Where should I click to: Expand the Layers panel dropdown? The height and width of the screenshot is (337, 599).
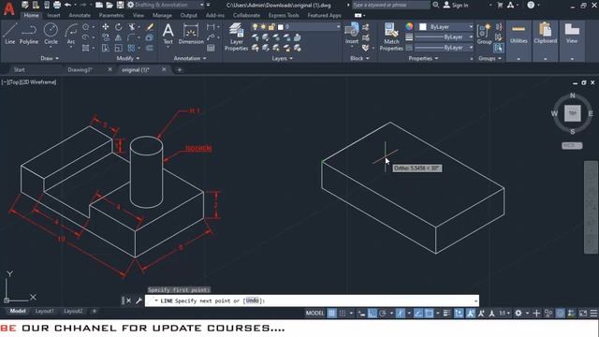pyautogui.click(x=283, y=58)
